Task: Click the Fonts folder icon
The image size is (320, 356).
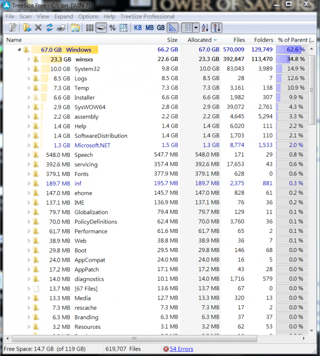Action: tap(36, 174)
